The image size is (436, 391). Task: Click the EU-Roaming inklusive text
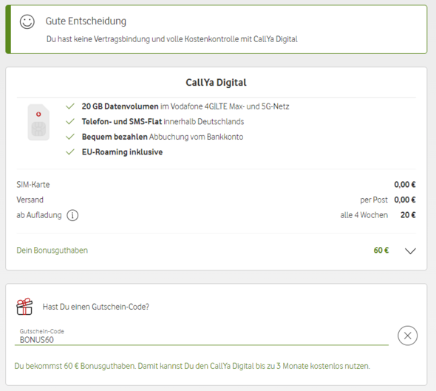122,152
